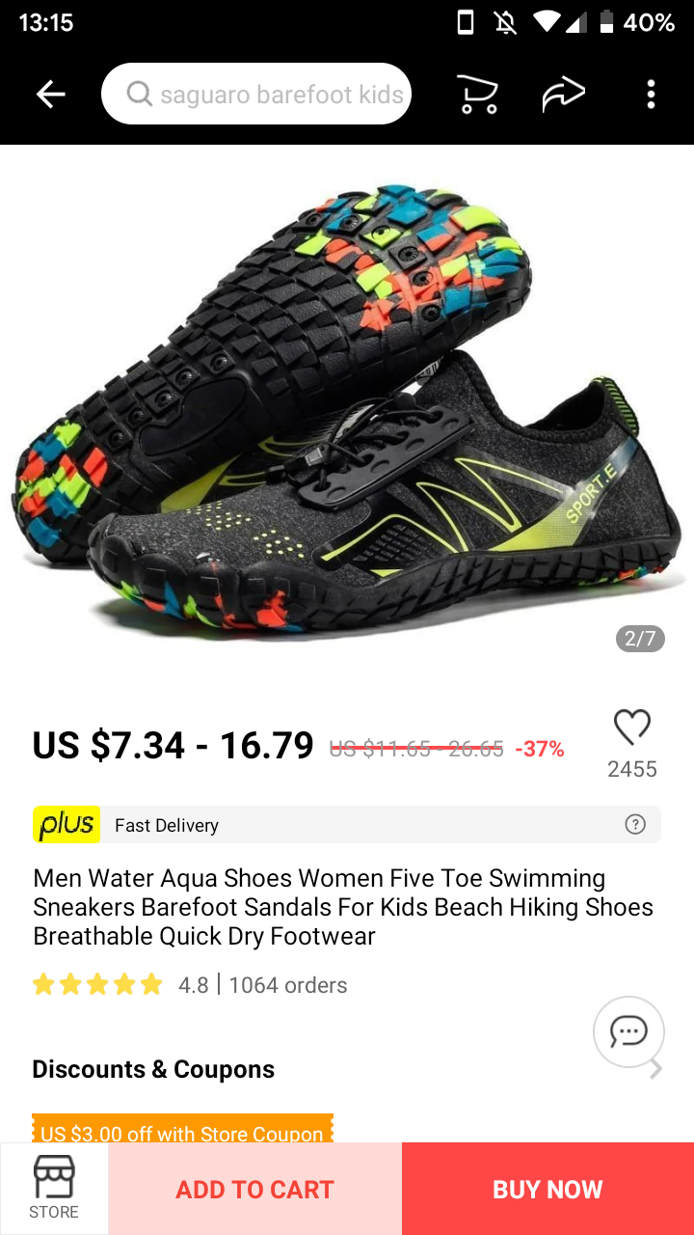Open the chat message bubble icon
The height and width of the screenshot is (1235, 694).
[628, 1031]
